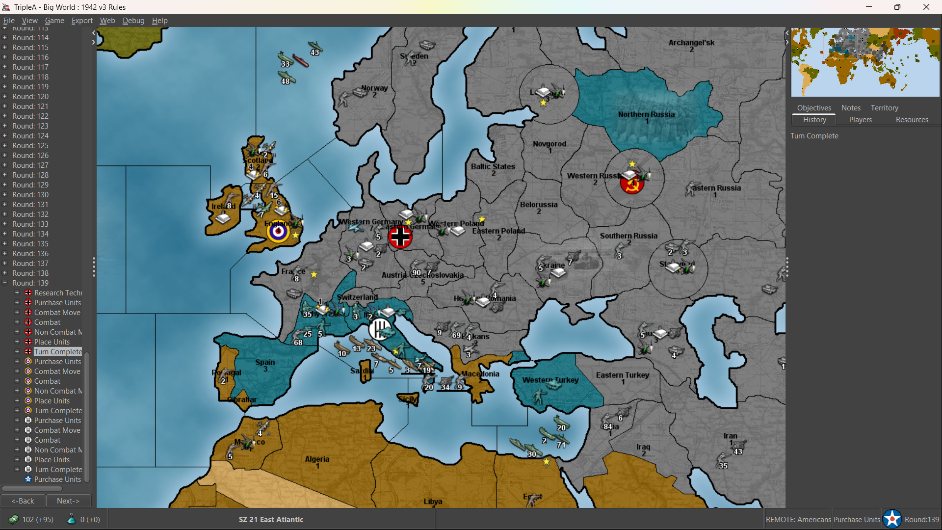Expand British Turn Complete history node
Image resolution: width=942 pixels, height=530 pixels.
pyautogui.click(x=17, y=411)
